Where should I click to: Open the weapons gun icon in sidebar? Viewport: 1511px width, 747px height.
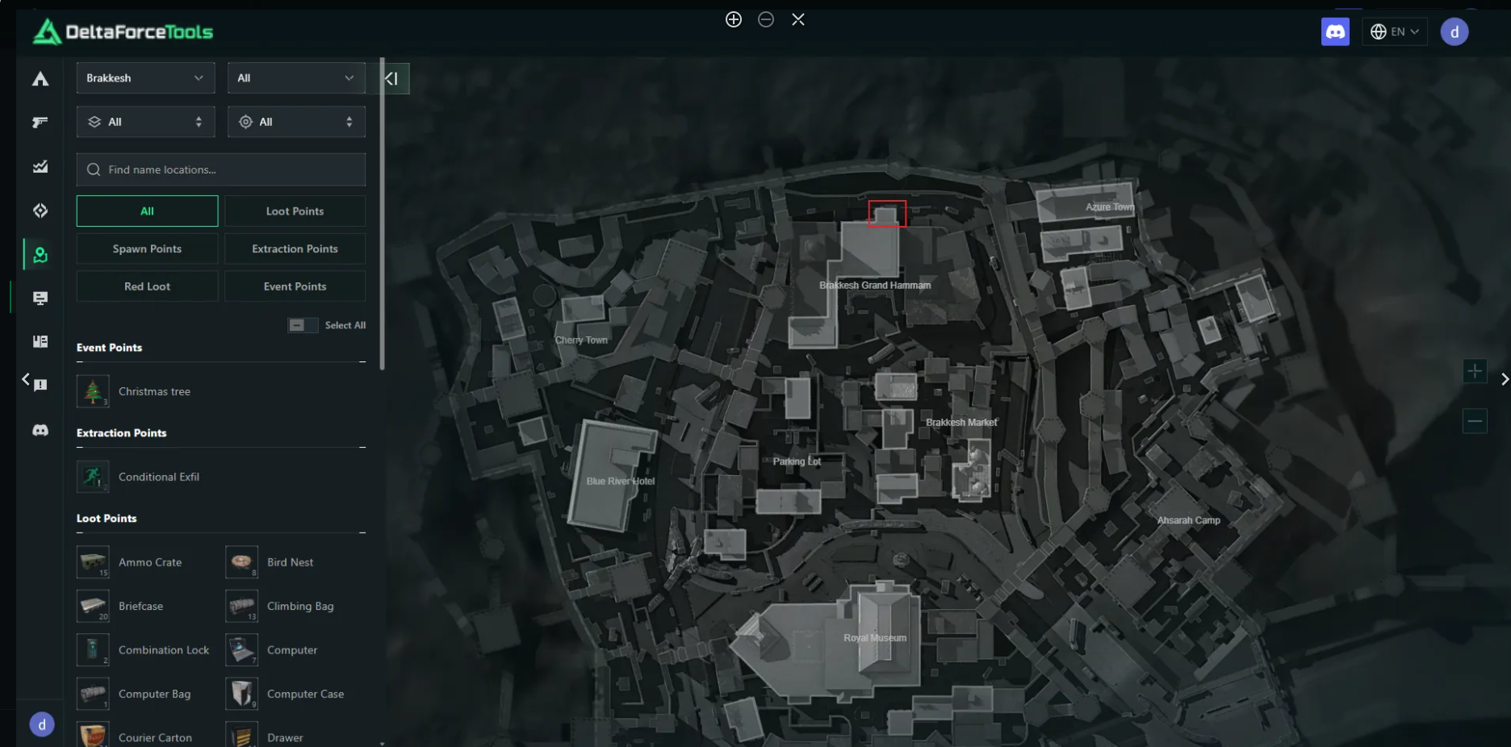40,123
